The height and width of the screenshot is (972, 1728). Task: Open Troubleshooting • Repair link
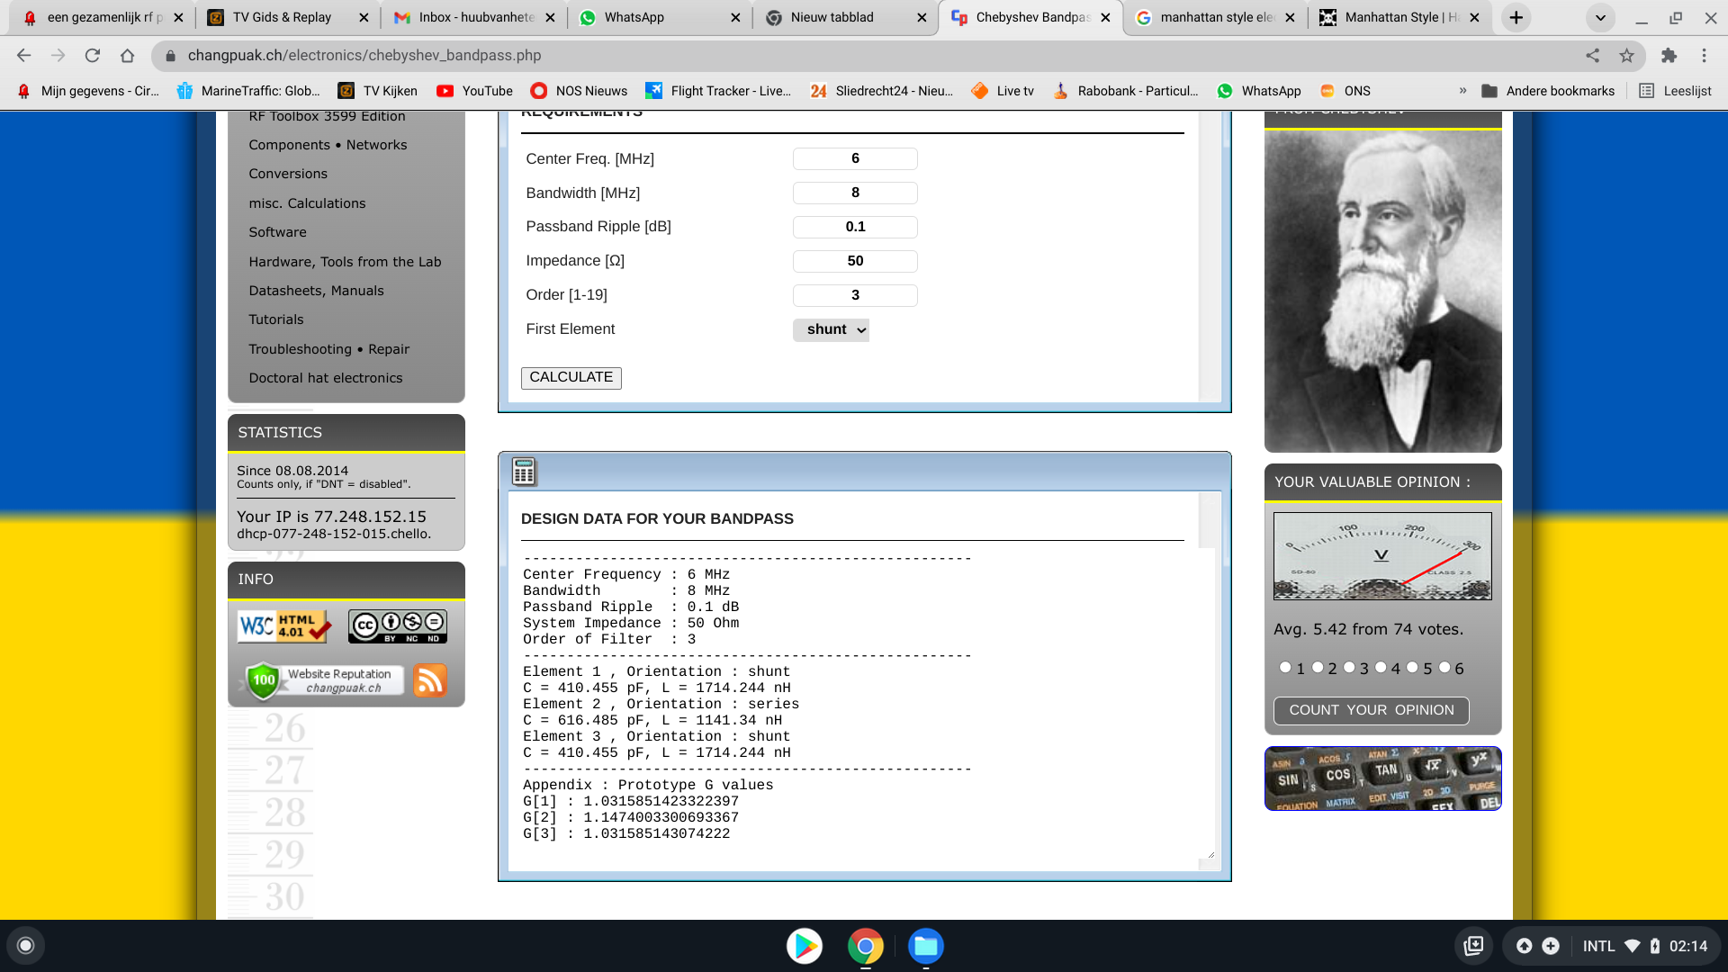tap(328, 349)
